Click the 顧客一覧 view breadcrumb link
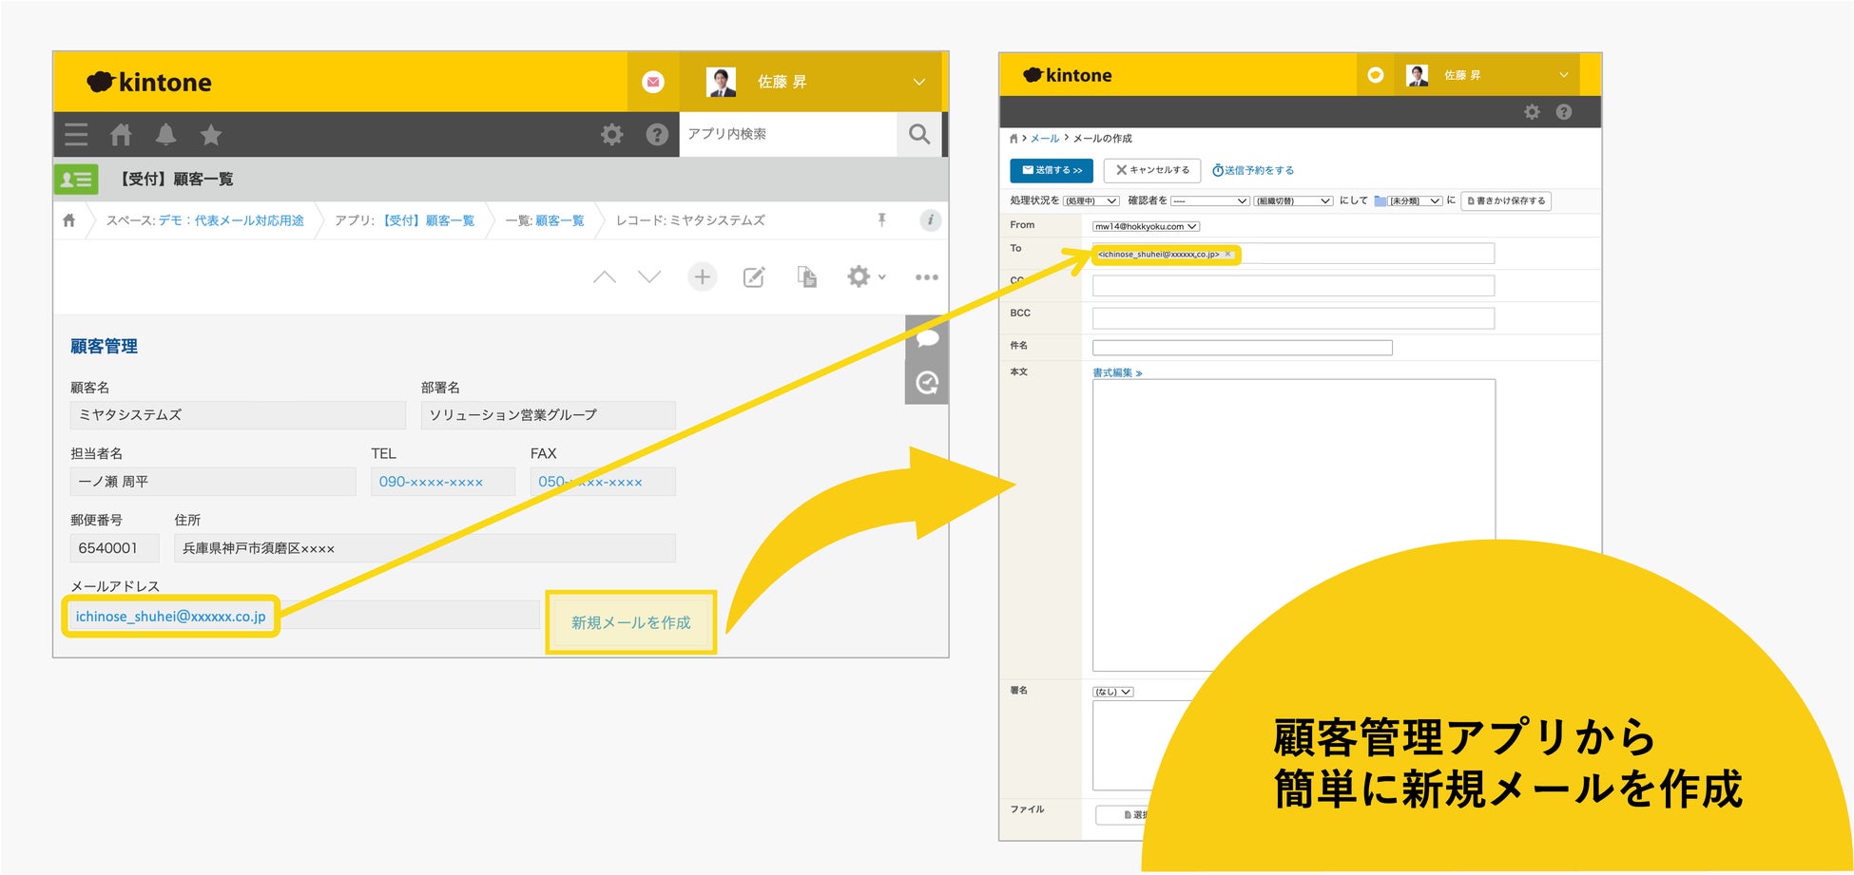Viewport: 1854px width, 875px height. click(x=560, y=220)
